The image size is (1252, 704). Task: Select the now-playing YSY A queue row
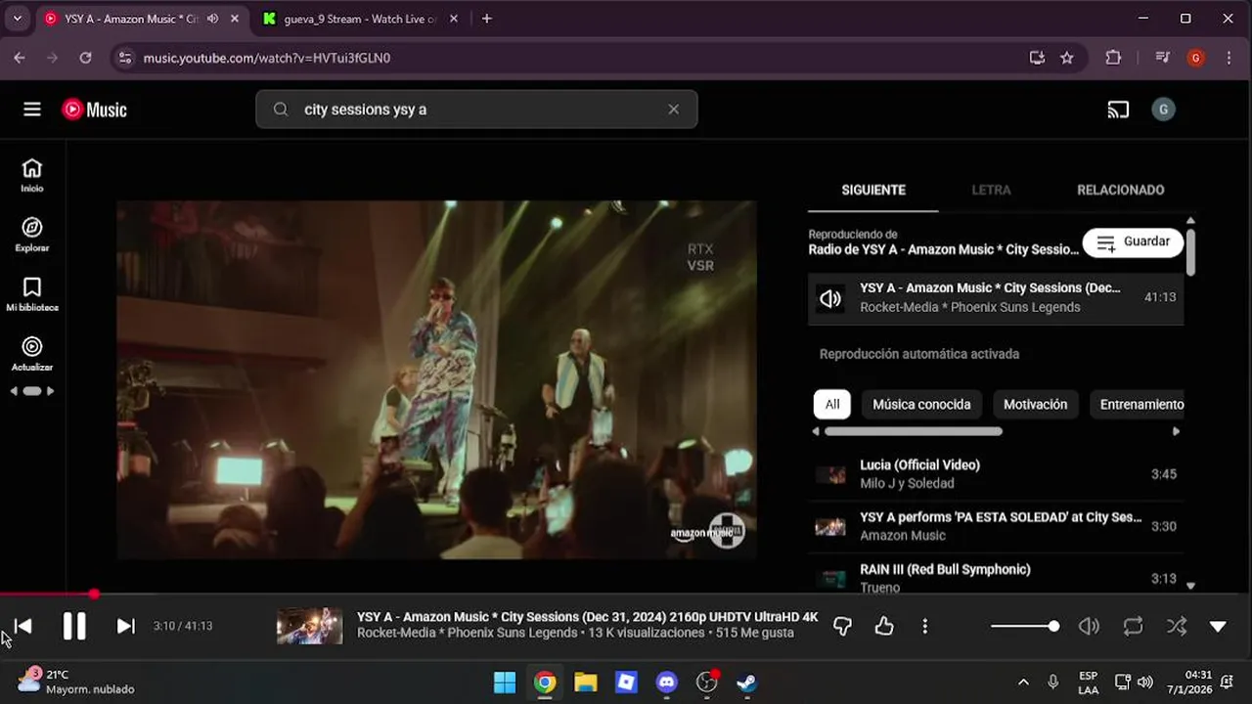tap(996, 297)
